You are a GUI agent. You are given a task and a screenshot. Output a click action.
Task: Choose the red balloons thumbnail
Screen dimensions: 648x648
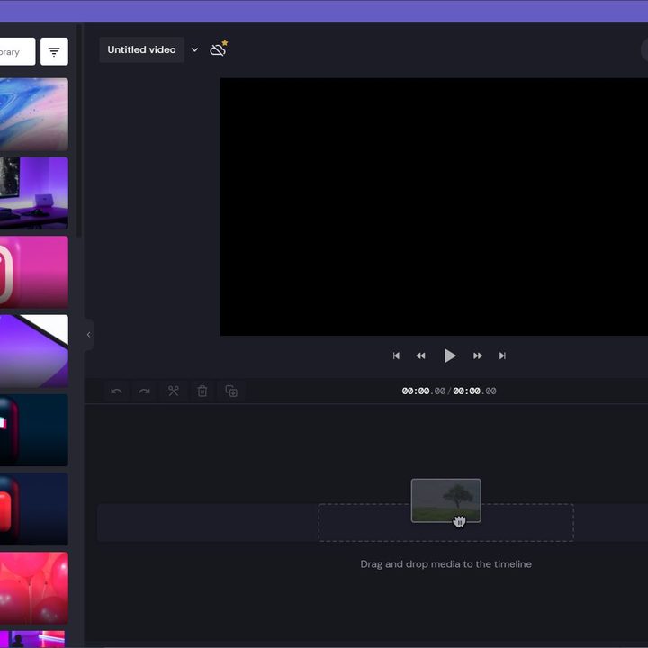[x=33, y=587]
